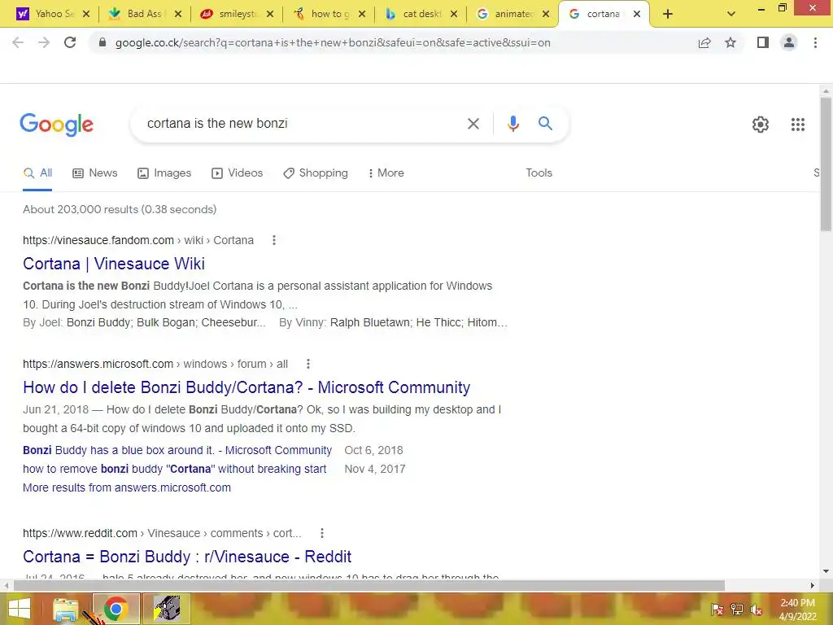Open 'how to remove bonzi buddy Cortana' link
This screenshot has width=833, height=625.
tap(175, 469)
